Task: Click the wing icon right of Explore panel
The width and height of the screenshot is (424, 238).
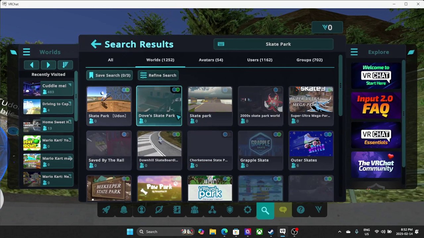Action: click(x=411, y=52)
